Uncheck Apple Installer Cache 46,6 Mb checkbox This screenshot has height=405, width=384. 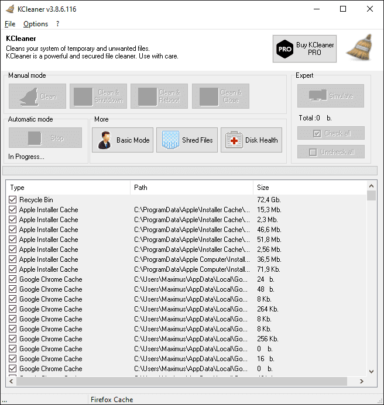12,229
